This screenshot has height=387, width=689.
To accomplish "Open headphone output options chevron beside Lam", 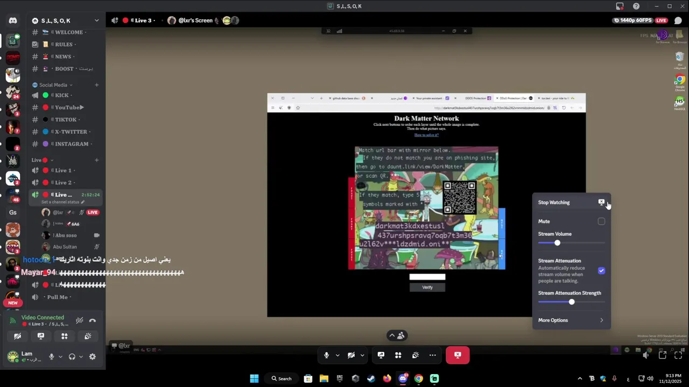I will coord(81,356).
